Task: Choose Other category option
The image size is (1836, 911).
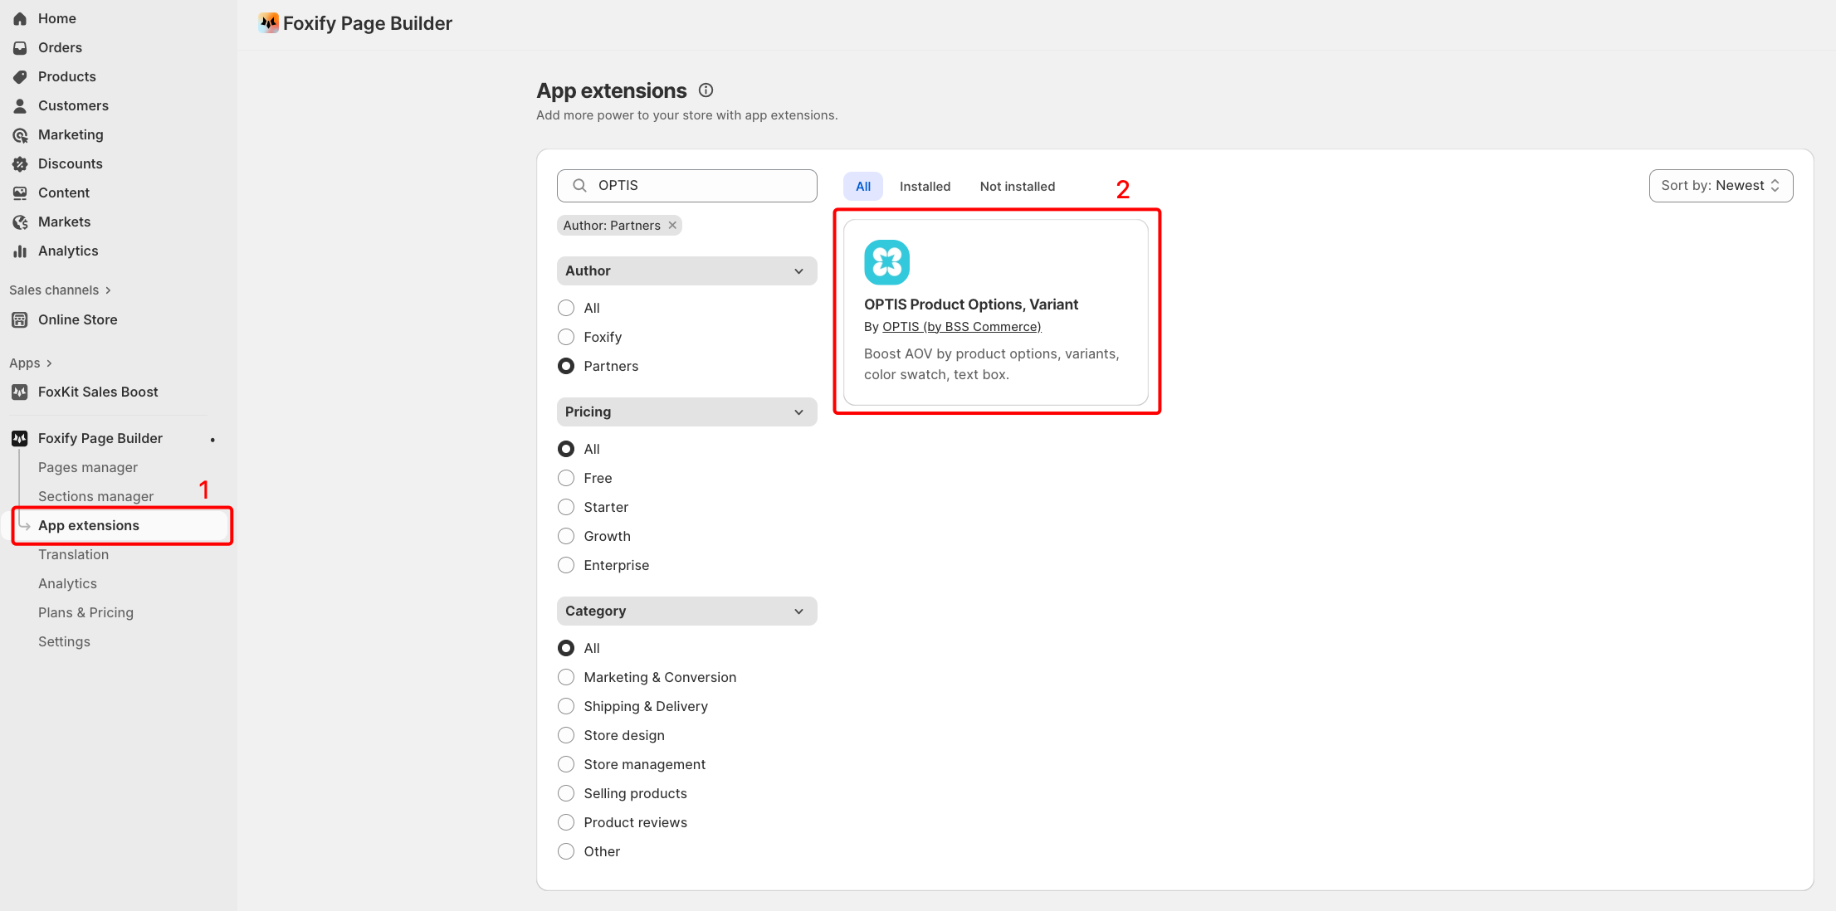Action: [x=566, y=851]
